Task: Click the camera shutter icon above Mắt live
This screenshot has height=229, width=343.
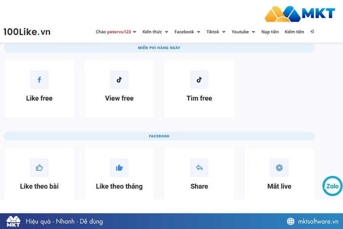Action: [279, 168]
